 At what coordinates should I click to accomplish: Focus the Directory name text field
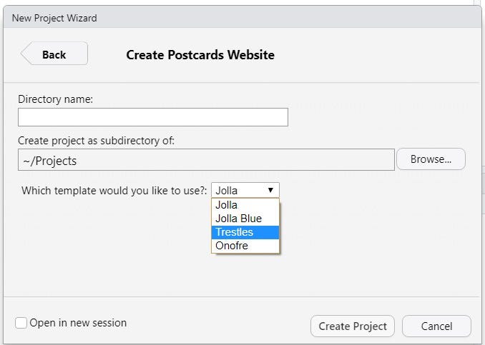coord(153,117)
